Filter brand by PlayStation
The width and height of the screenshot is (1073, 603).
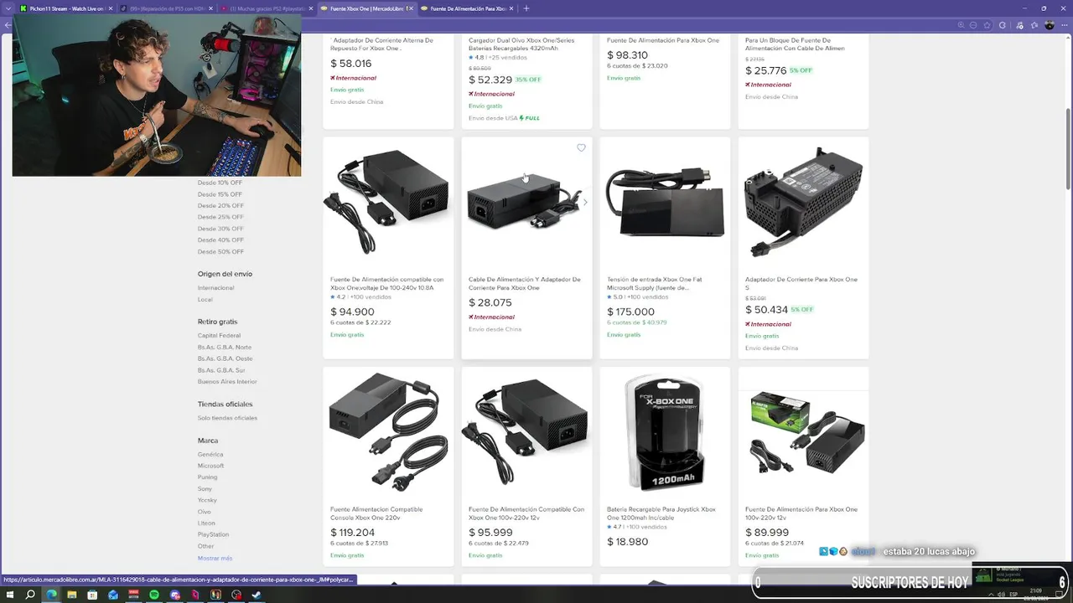coord(213,534)
